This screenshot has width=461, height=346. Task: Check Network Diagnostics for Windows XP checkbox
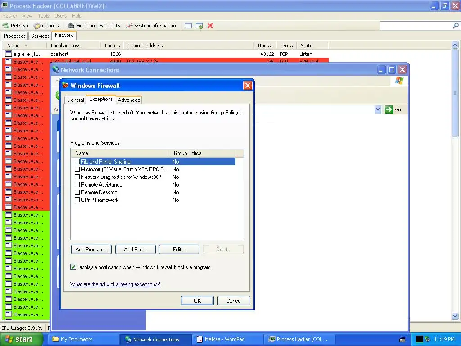(77, 177)
